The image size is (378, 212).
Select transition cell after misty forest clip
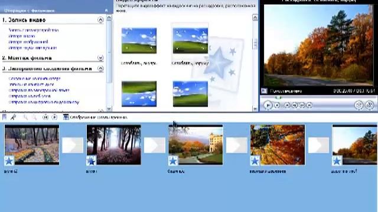[155, 145]
